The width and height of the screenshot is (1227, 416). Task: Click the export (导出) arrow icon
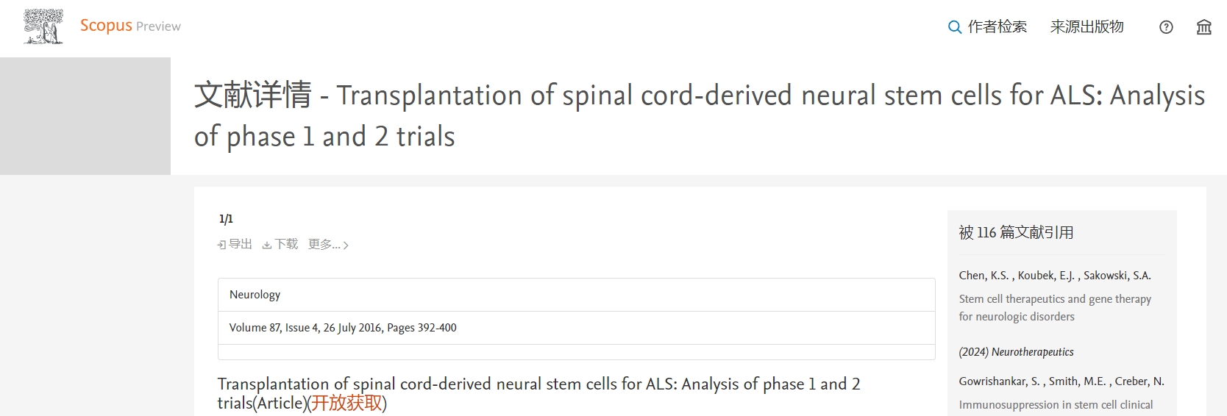(221, 245)
